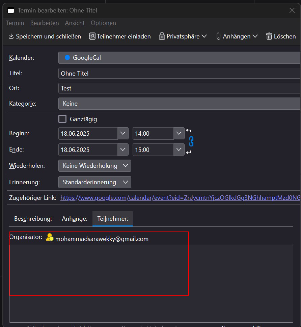This screenshot has height=327, width=301.
Task: Click the blue GoogleCal calendar color dot
Action: click(67, 58)
